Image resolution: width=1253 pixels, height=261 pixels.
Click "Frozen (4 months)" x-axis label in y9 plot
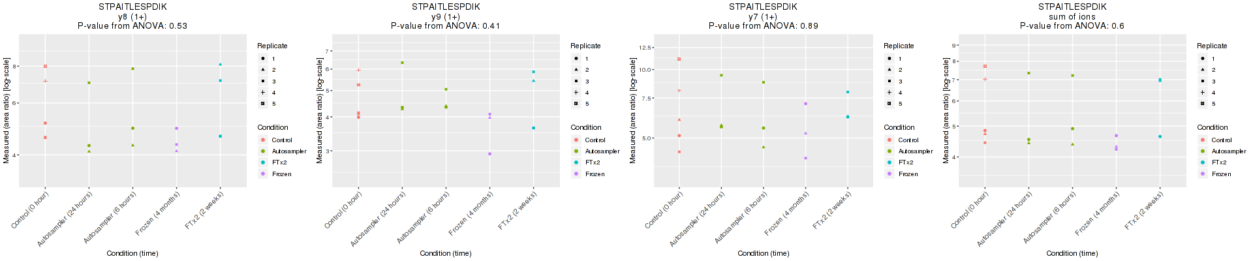(471, 214)
